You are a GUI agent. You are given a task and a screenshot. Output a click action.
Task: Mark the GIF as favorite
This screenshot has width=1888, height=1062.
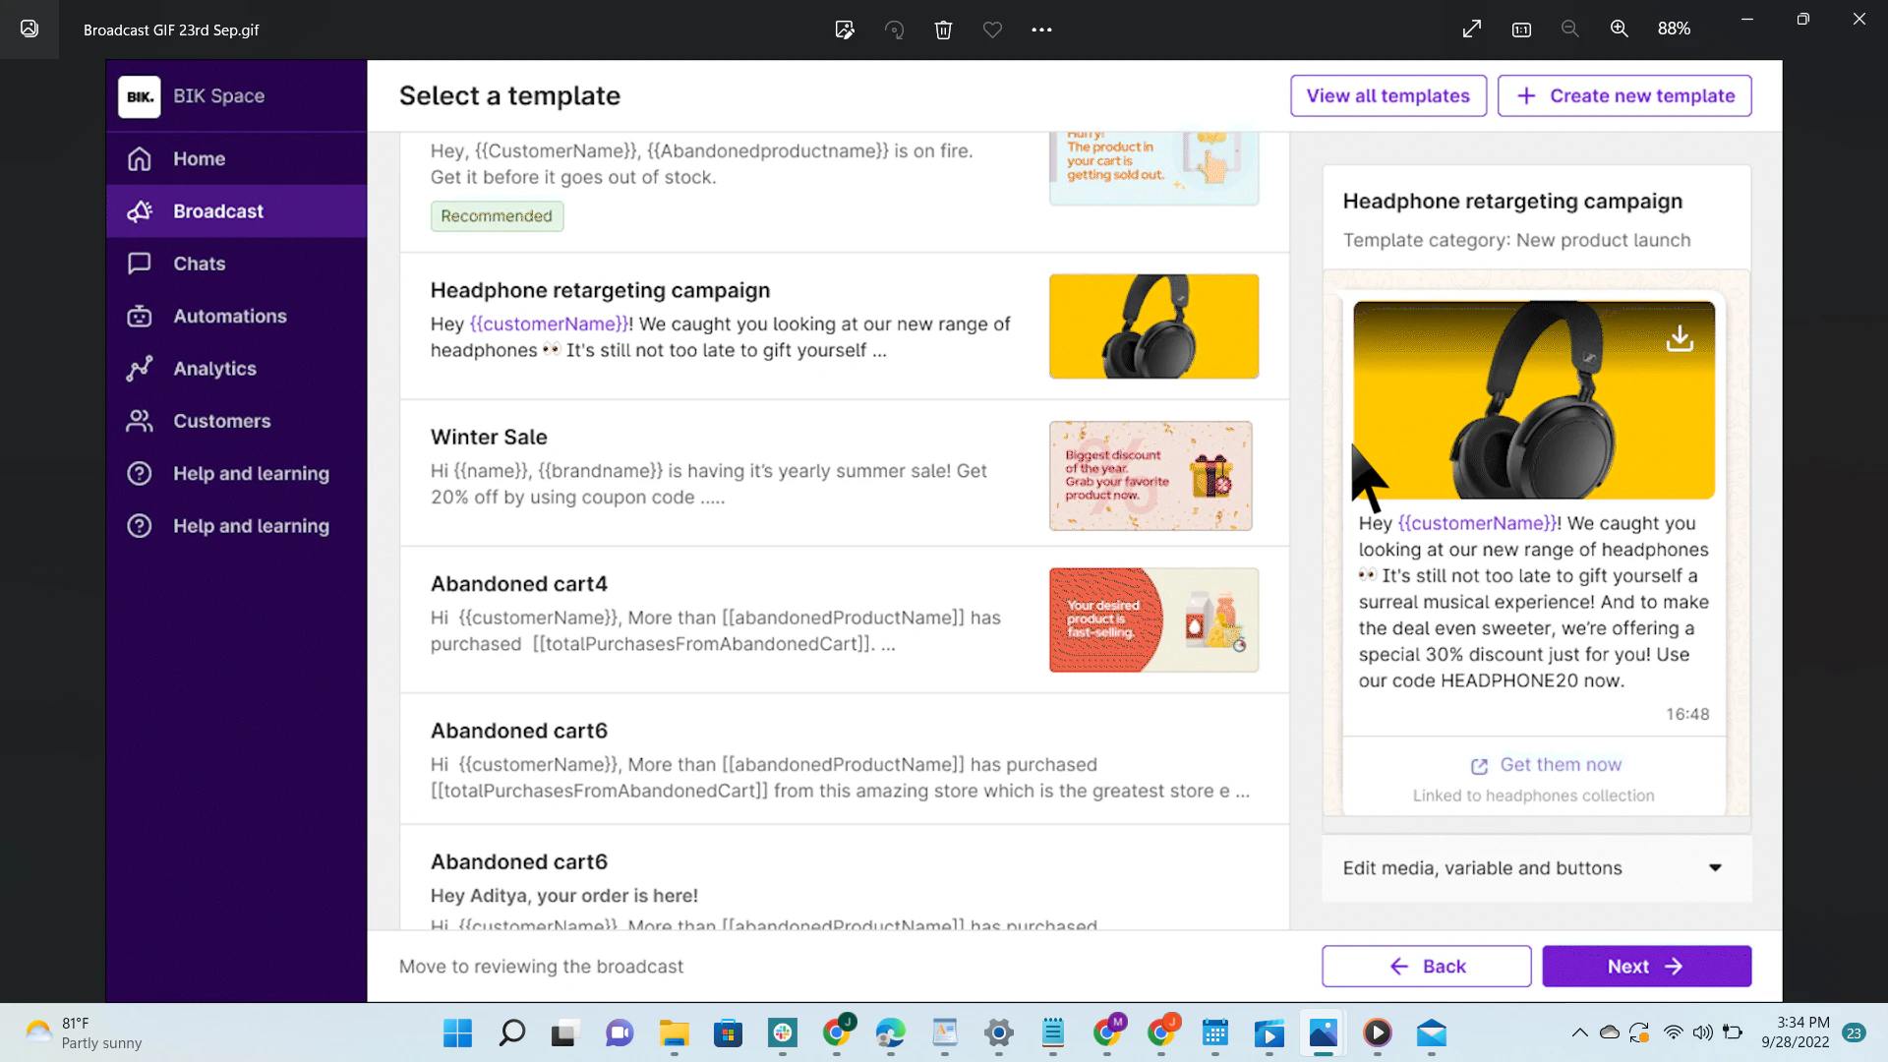tap(992, 29)
